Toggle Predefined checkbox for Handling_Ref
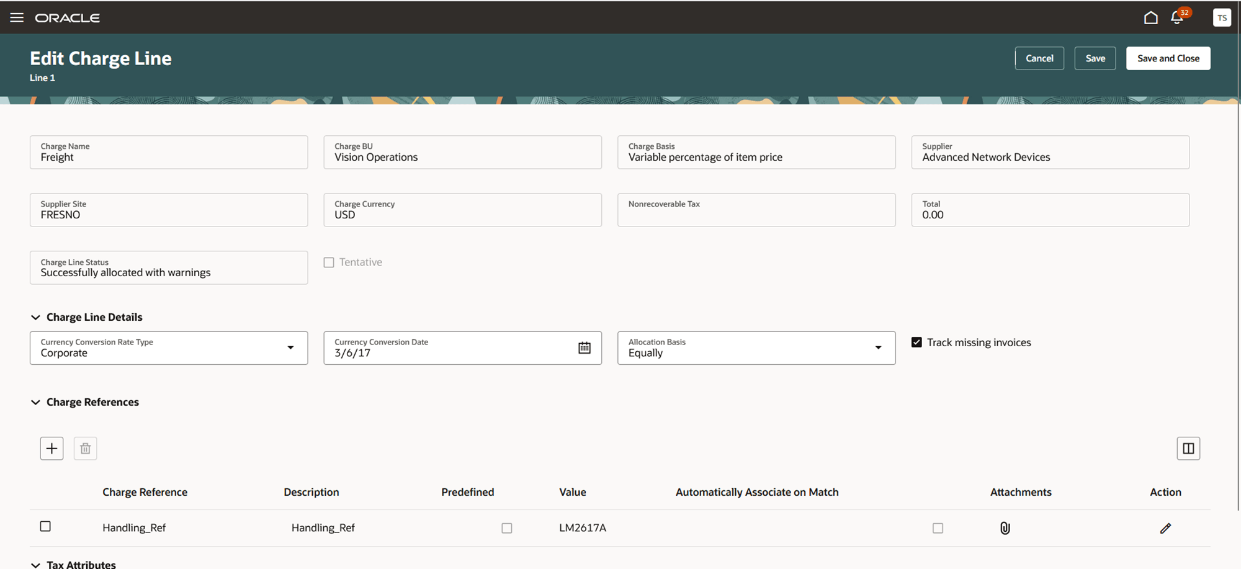 pyautogui.click(x=507, y=528)
